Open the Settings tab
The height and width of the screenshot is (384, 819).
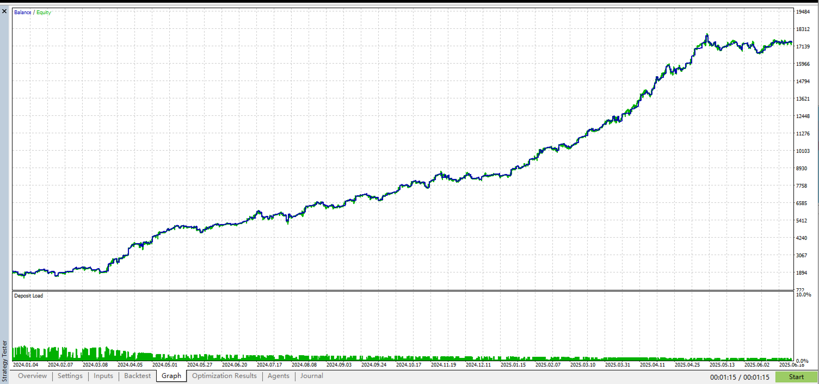coord(70,376)
